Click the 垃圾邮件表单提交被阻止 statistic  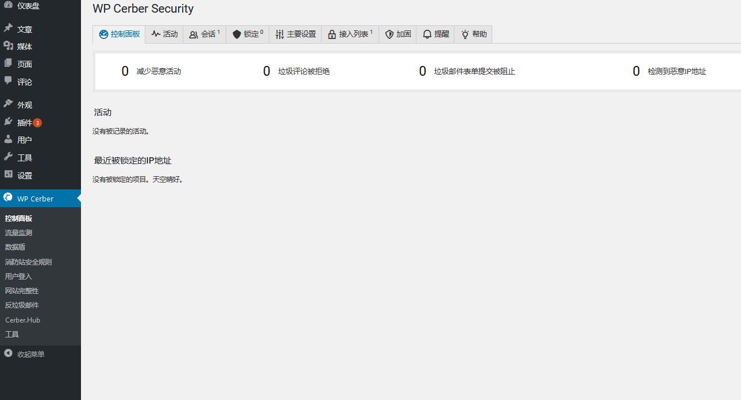[467, 72]
